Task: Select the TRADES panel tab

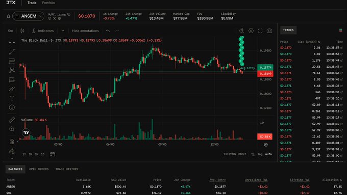Action: click(288, 30)
